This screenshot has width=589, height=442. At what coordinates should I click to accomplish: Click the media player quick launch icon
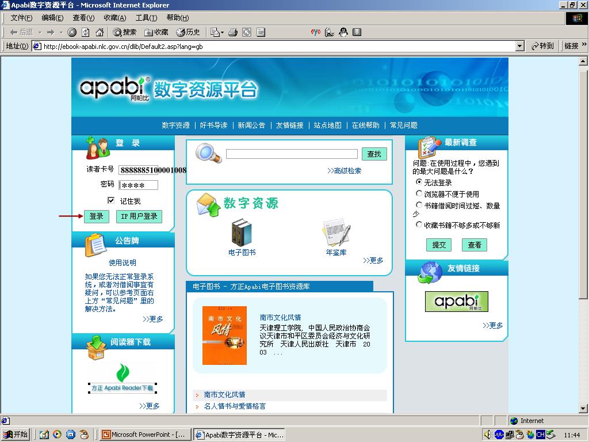[x=57, y=435]
